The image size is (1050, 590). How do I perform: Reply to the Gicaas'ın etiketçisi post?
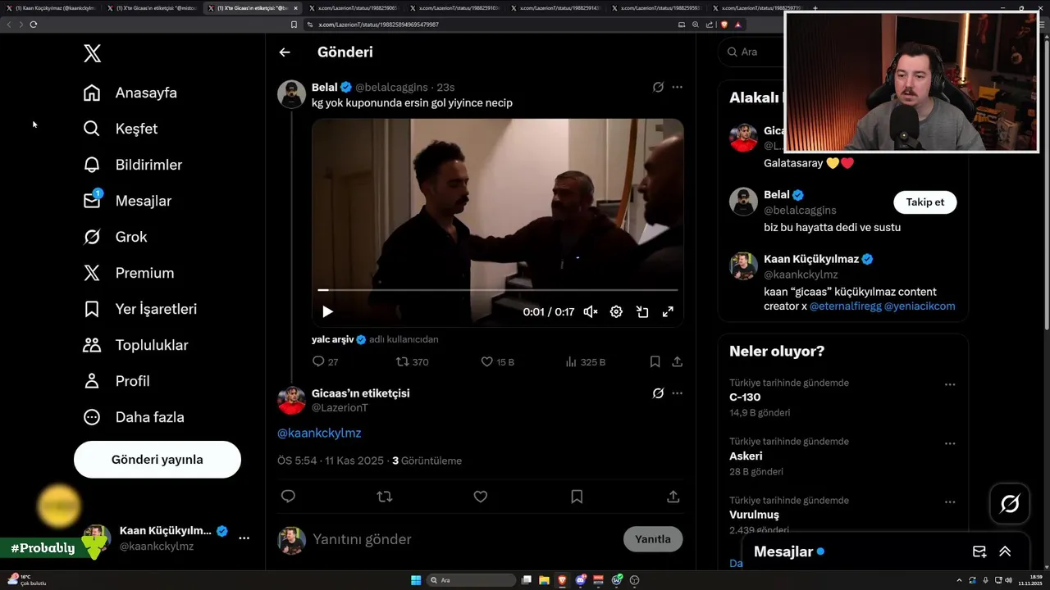click(288, 497)
